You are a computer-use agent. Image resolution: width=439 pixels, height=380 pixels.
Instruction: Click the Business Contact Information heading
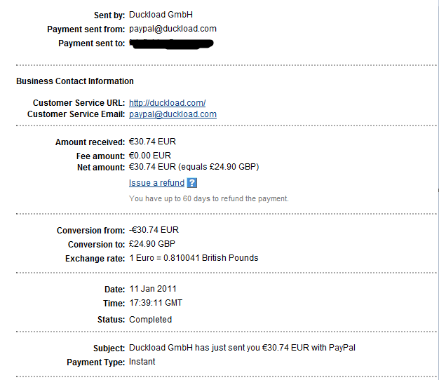[75, 81]
